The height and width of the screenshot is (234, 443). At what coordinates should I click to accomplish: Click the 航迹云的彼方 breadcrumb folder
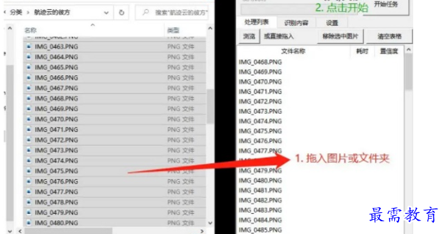point(52,12)
